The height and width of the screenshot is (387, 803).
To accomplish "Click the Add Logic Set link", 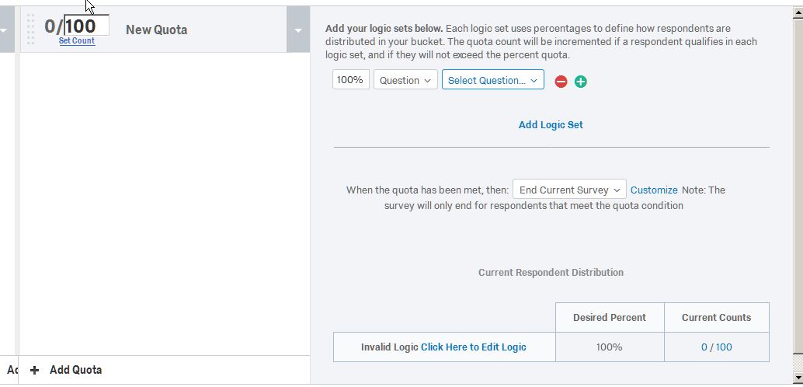I will coord(551,124).
